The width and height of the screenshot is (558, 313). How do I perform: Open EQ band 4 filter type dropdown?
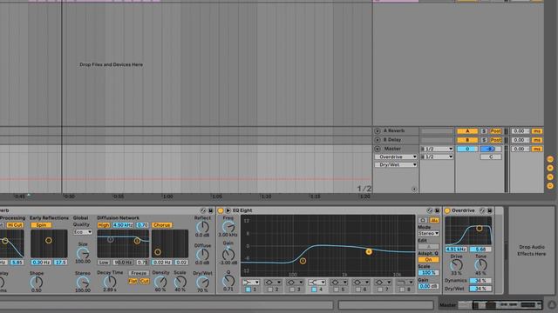point(316,283)
